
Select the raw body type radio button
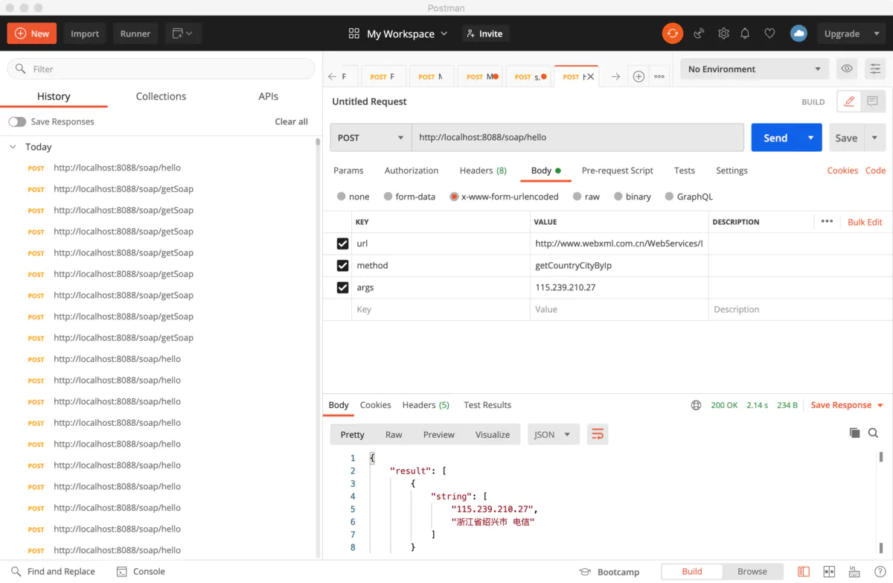pyautogui.click(x=577, y=197)
